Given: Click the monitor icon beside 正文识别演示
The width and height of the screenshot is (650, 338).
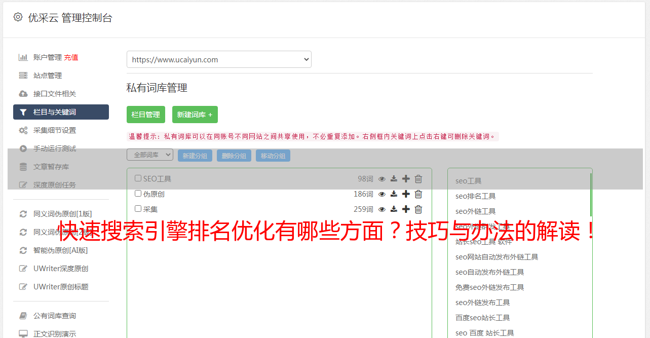Looking at the screenshot, I should click(23, 334).
